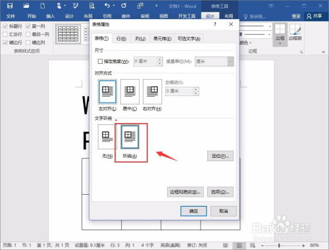The image size is (329, 250).
Task: Switch to the 单元格 cell tab
Action: tap(163, 39)
